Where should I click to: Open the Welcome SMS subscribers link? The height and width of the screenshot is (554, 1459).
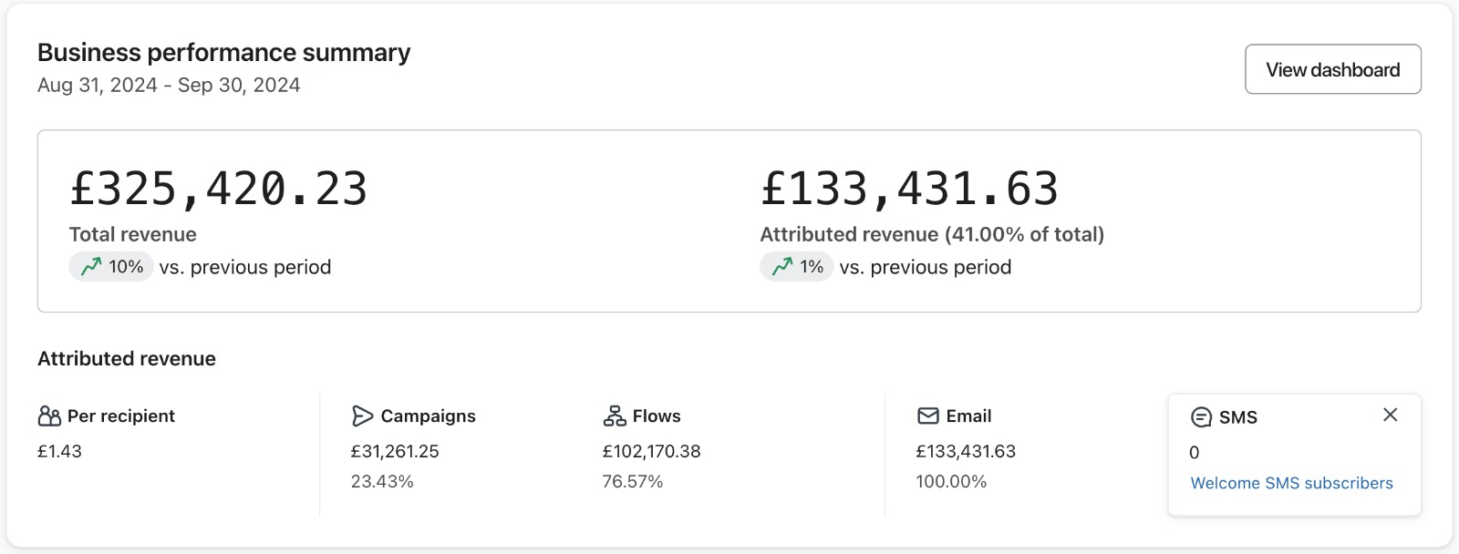click(1291, 483)
